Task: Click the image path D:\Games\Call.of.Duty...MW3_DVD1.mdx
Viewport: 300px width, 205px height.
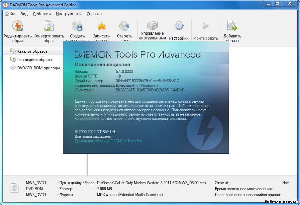Action: pos(151,183)
